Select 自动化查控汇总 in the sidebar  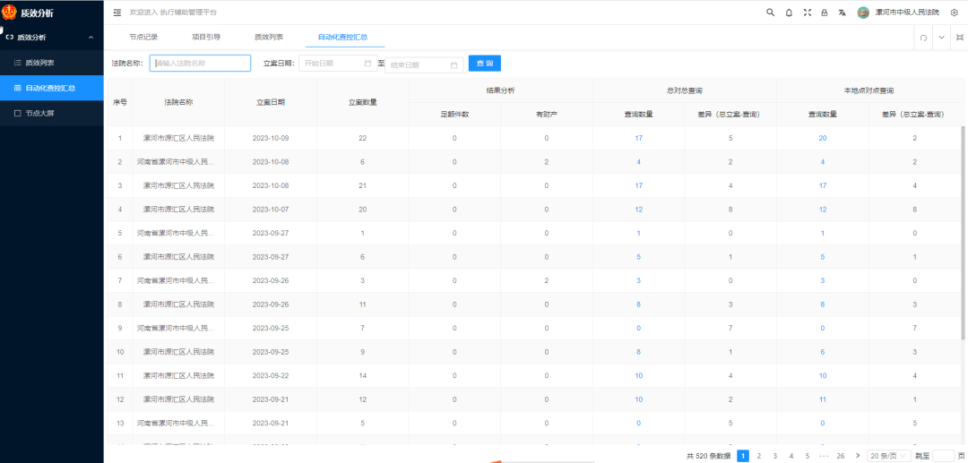52,88
